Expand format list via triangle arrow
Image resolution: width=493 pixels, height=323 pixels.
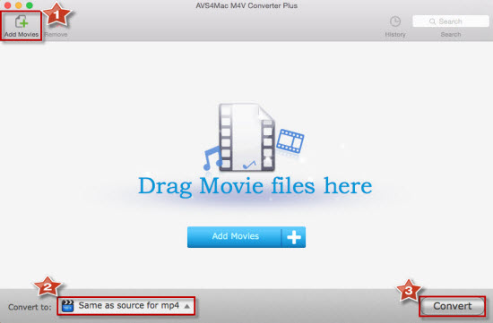click(x=187, y=306)
